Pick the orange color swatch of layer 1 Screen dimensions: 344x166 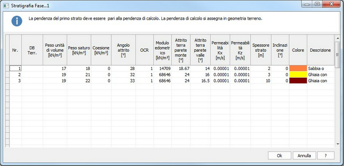(298, 68)
